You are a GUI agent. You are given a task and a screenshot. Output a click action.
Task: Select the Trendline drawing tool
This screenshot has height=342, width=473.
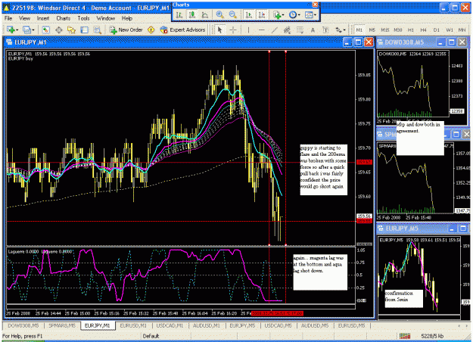274,30
